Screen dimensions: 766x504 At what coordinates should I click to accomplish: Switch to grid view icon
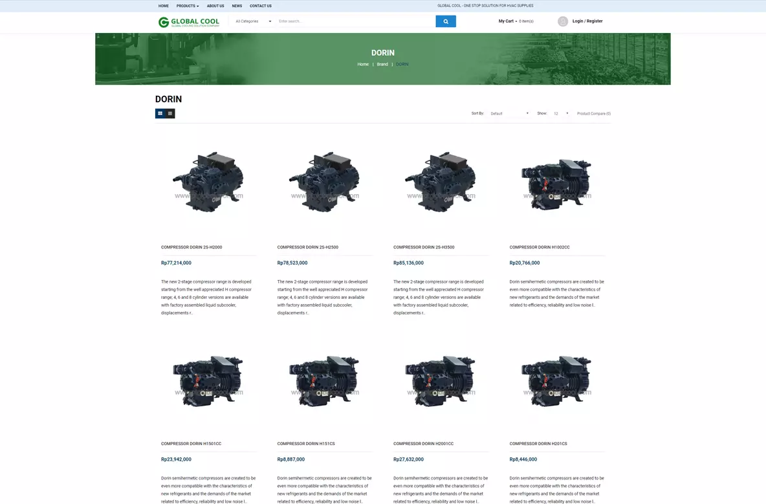pos(160,113)
